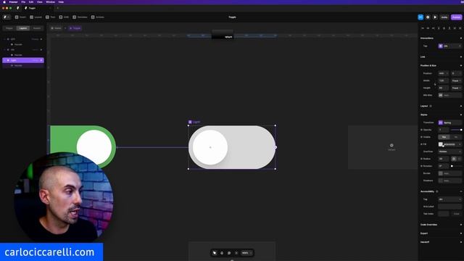Expand the Export section

(461, 233)
